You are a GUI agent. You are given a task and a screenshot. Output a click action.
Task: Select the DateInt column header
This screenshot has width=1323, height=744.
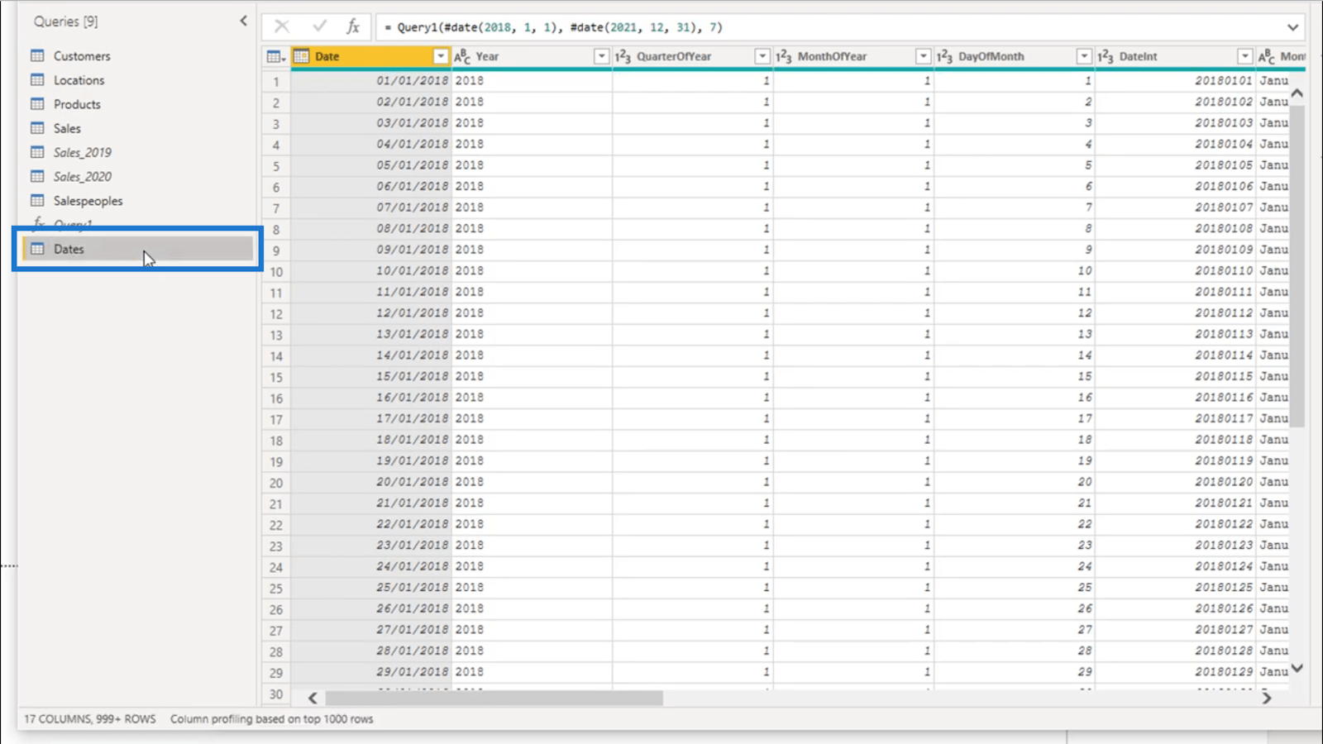1175,56
